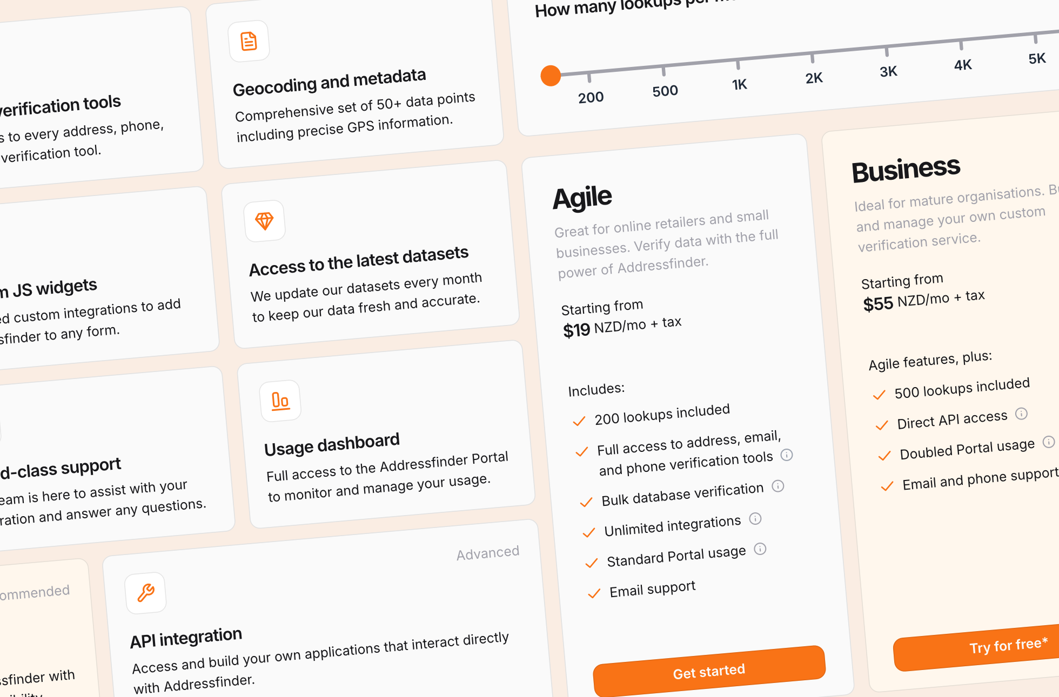Screen dimensions: 1059x697
Task: Click the info icon beside phone verification tools feature
Action: [787, 455]
